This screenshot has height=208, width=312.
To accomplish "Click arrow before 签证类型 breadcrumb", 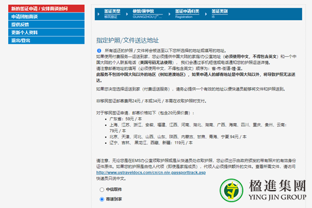I will pos(98,14).
